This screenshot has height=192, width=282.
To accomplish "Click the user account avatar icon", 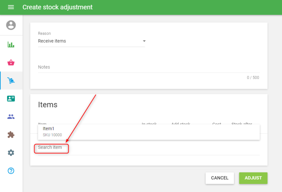I will (x=11, y=25).
